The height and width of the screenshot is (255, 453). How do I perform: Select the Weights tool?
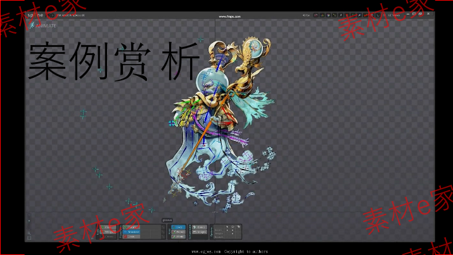coord(108,232)
